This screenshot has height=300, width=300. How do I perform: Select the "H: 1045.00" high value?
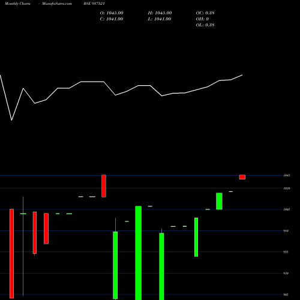tap(160, 13)
